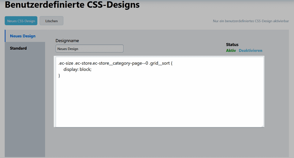This screenshot has height=158, width=294.
Task: Click the textarea resize handle corner
Action: pyautogui.click(x=262, y=126)
